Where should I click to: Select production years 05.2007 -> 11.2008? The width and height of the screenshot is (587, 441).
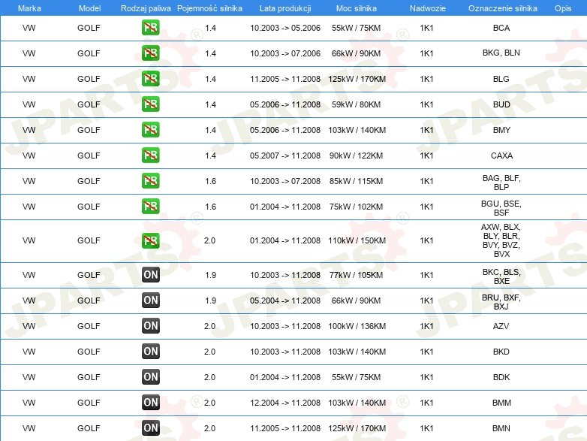coord(285,155)
